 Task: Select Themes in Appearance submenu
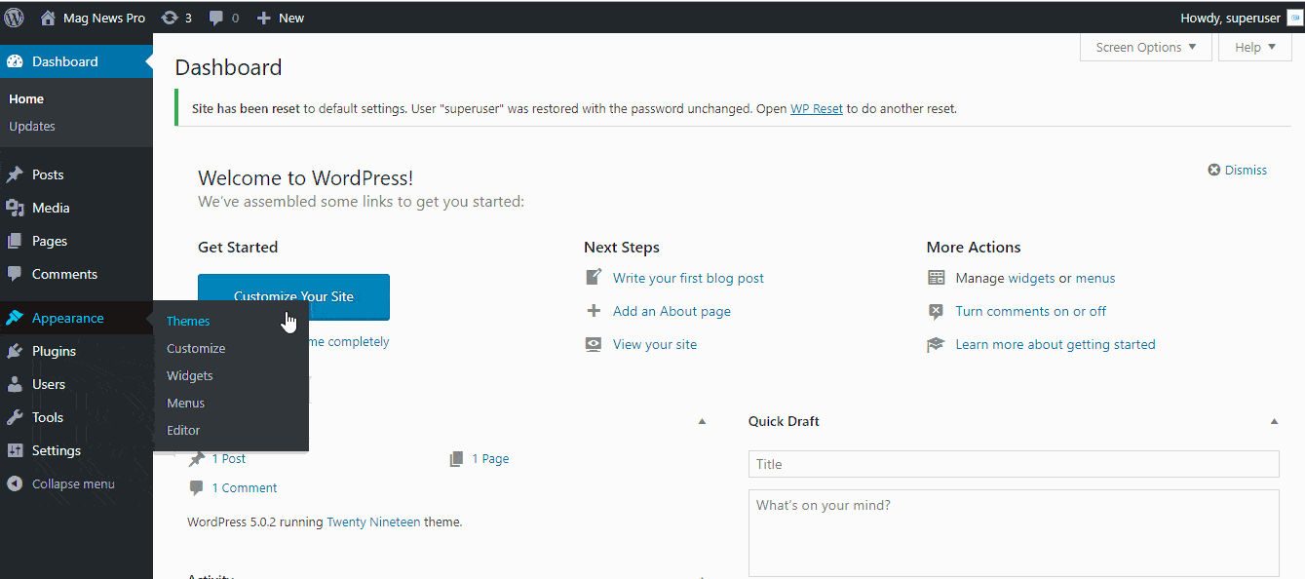pyautogui.click(x=188, y=321)
